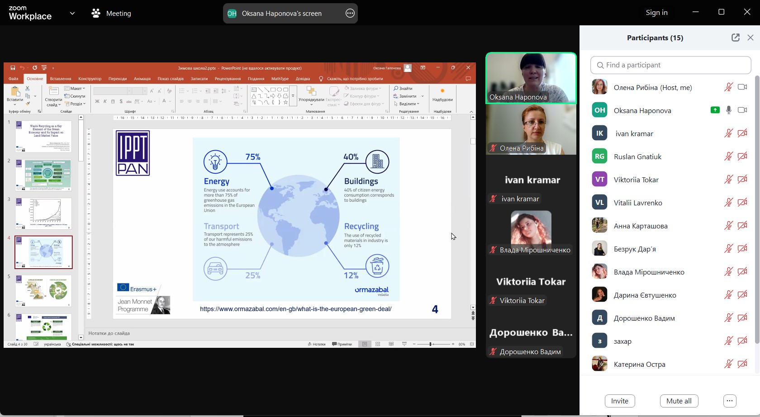Select slide 2 thumbnail in the slide panel
The height and width of the screenshot is (417, 760).
(x=43, y=175)
